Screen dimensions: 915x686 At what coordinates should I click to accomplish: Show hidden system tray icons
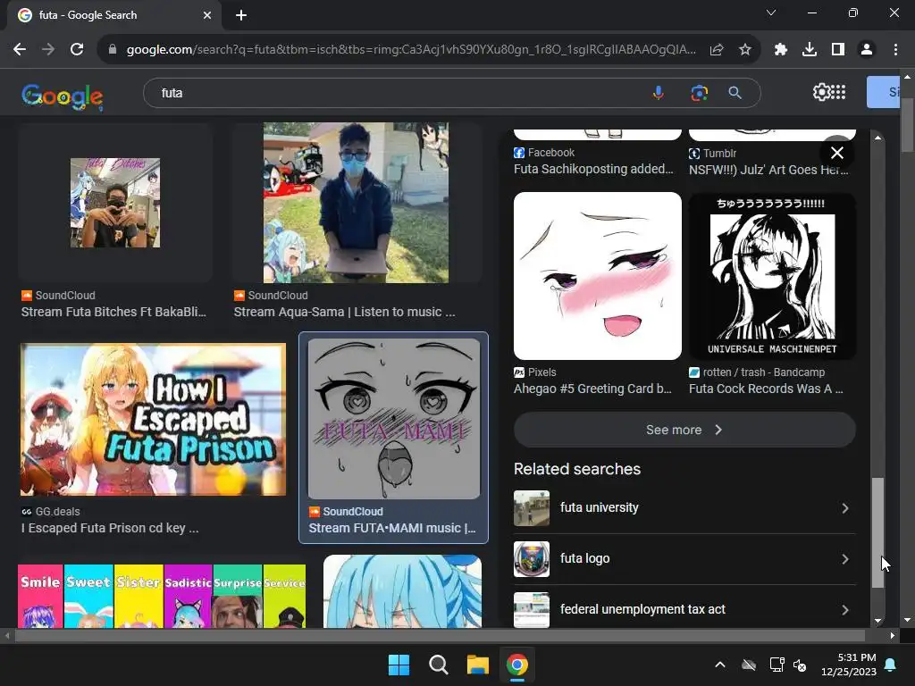(x=720, y=665)
